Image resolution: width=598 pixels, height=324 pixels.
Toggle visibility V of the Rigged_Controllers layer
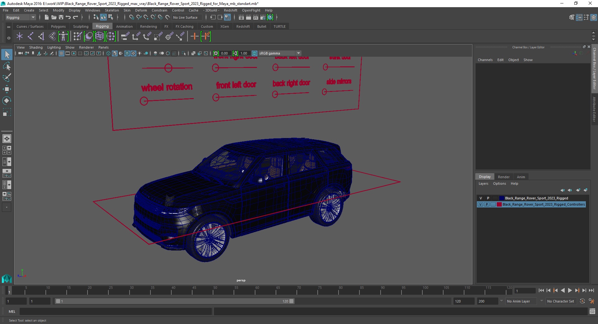pos(481,204)
